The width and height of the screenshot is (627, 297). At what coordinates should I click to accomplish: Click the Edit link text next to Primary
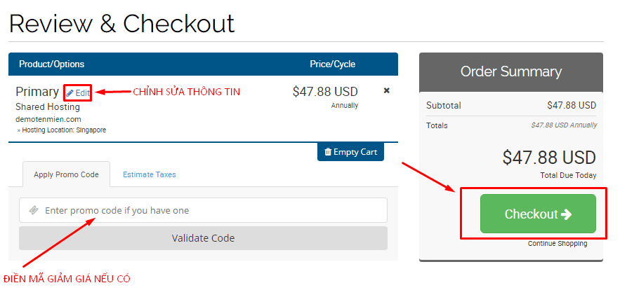pos(83,92)
